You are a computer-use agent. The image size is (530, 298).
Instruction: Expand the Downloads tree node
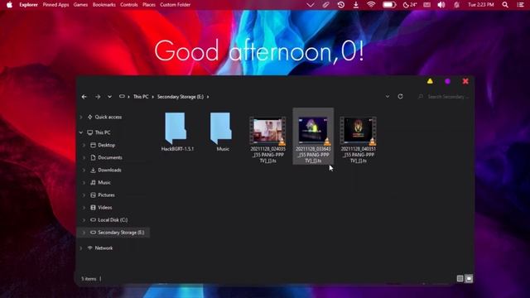click(x=84, y=170)
